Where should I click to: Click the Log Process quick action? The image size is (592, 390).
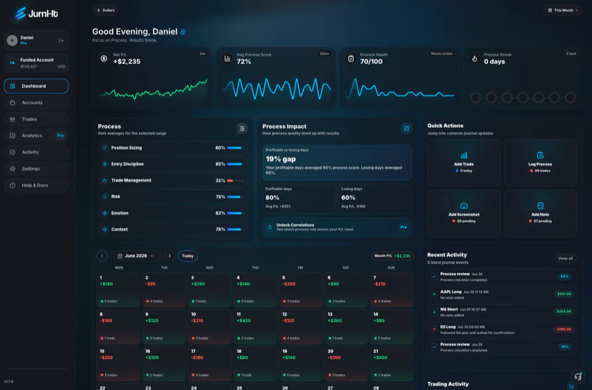coord(540,163)
